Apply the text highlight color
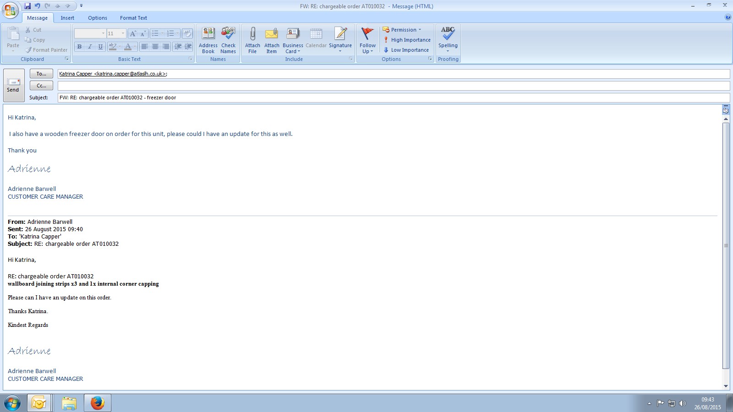 112,47
